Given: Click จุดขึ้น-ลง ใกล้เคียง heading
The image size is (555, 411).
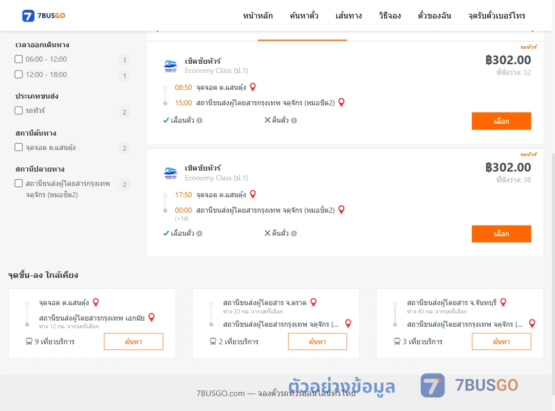Looking at the screenshot, I should 43,275.
